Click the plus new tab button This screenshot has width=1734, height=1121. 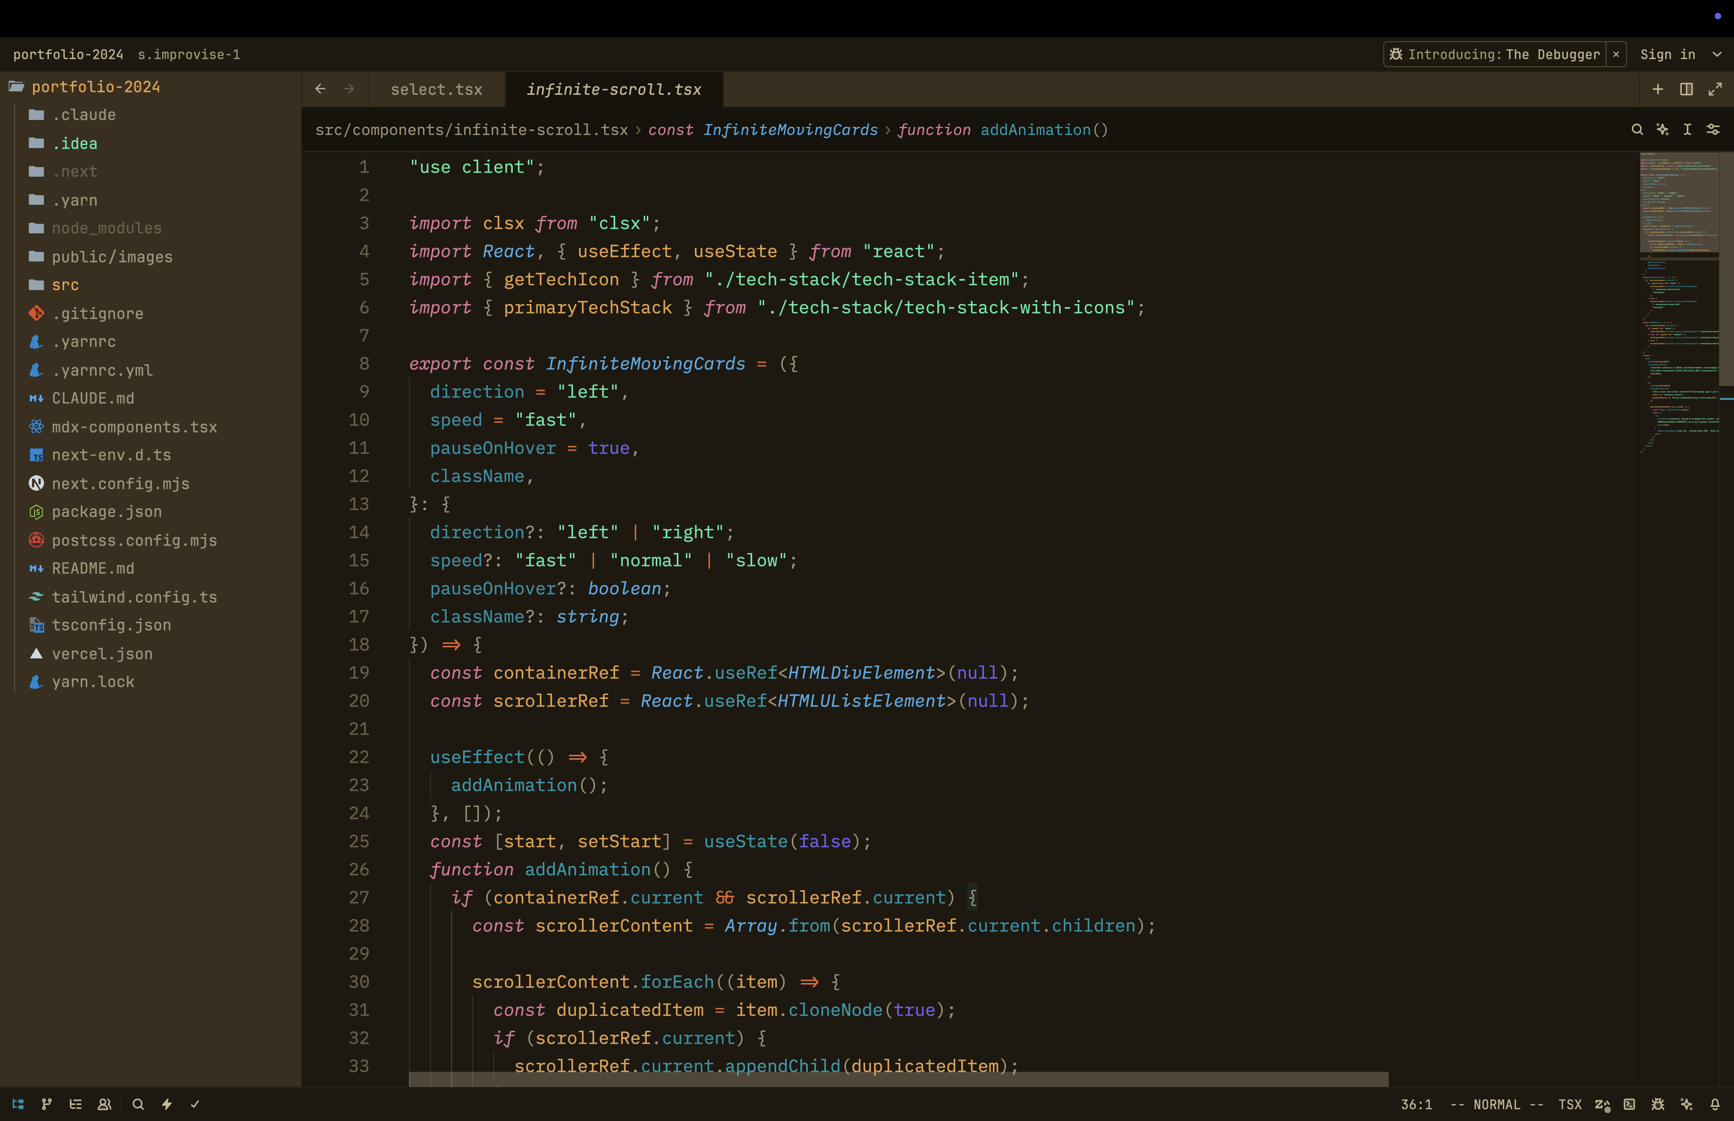(x=1658, y=89)
